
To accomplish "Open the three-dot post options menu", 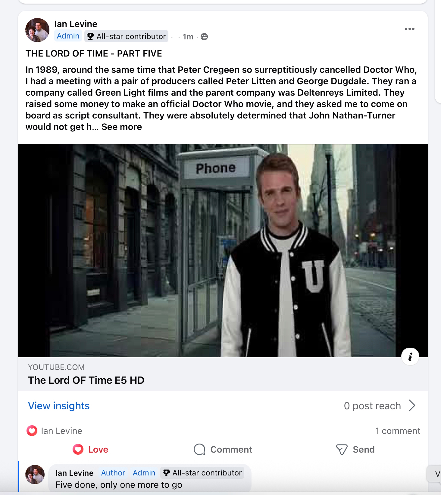I will coord(409,29).
